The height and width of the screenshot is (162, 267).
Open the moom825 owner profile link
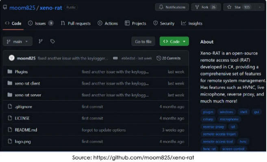[22, 8]
